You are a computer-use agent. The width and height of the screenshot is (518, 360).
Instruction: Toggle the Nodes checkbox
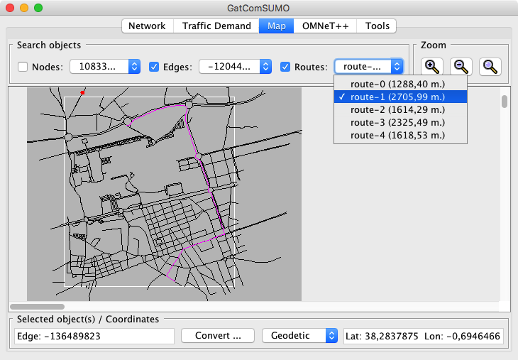click(23, 67)
